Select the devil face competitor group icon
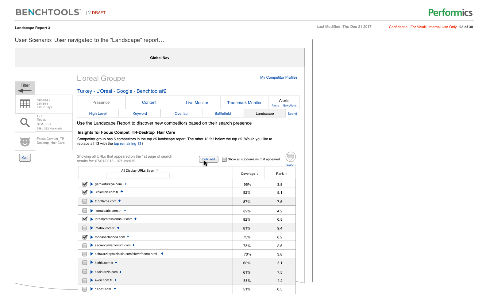Screen dimensions: 486x299 tap(25, 141)
